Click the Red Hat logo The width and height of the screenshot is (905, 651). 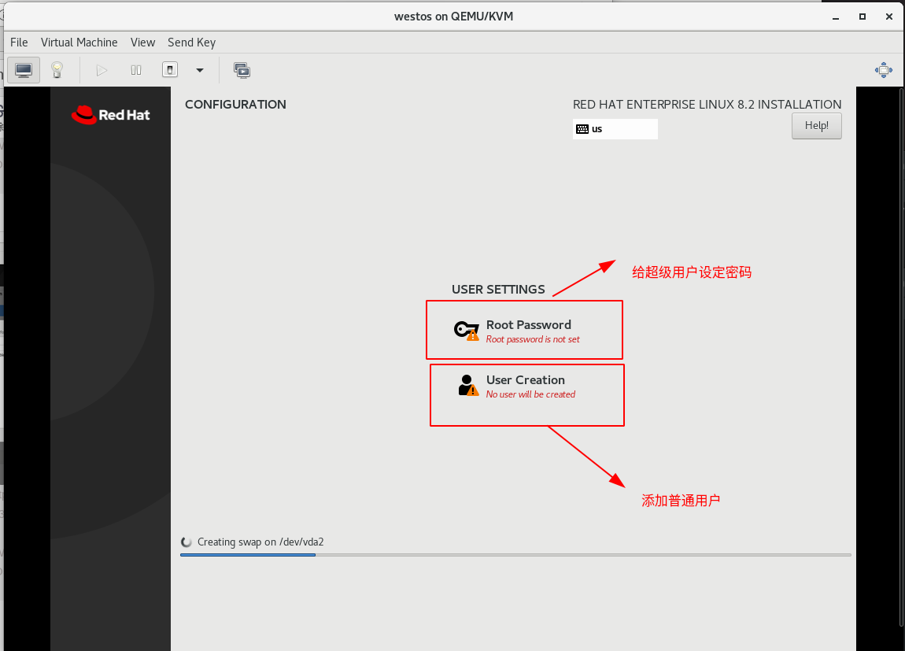[110, 115]
